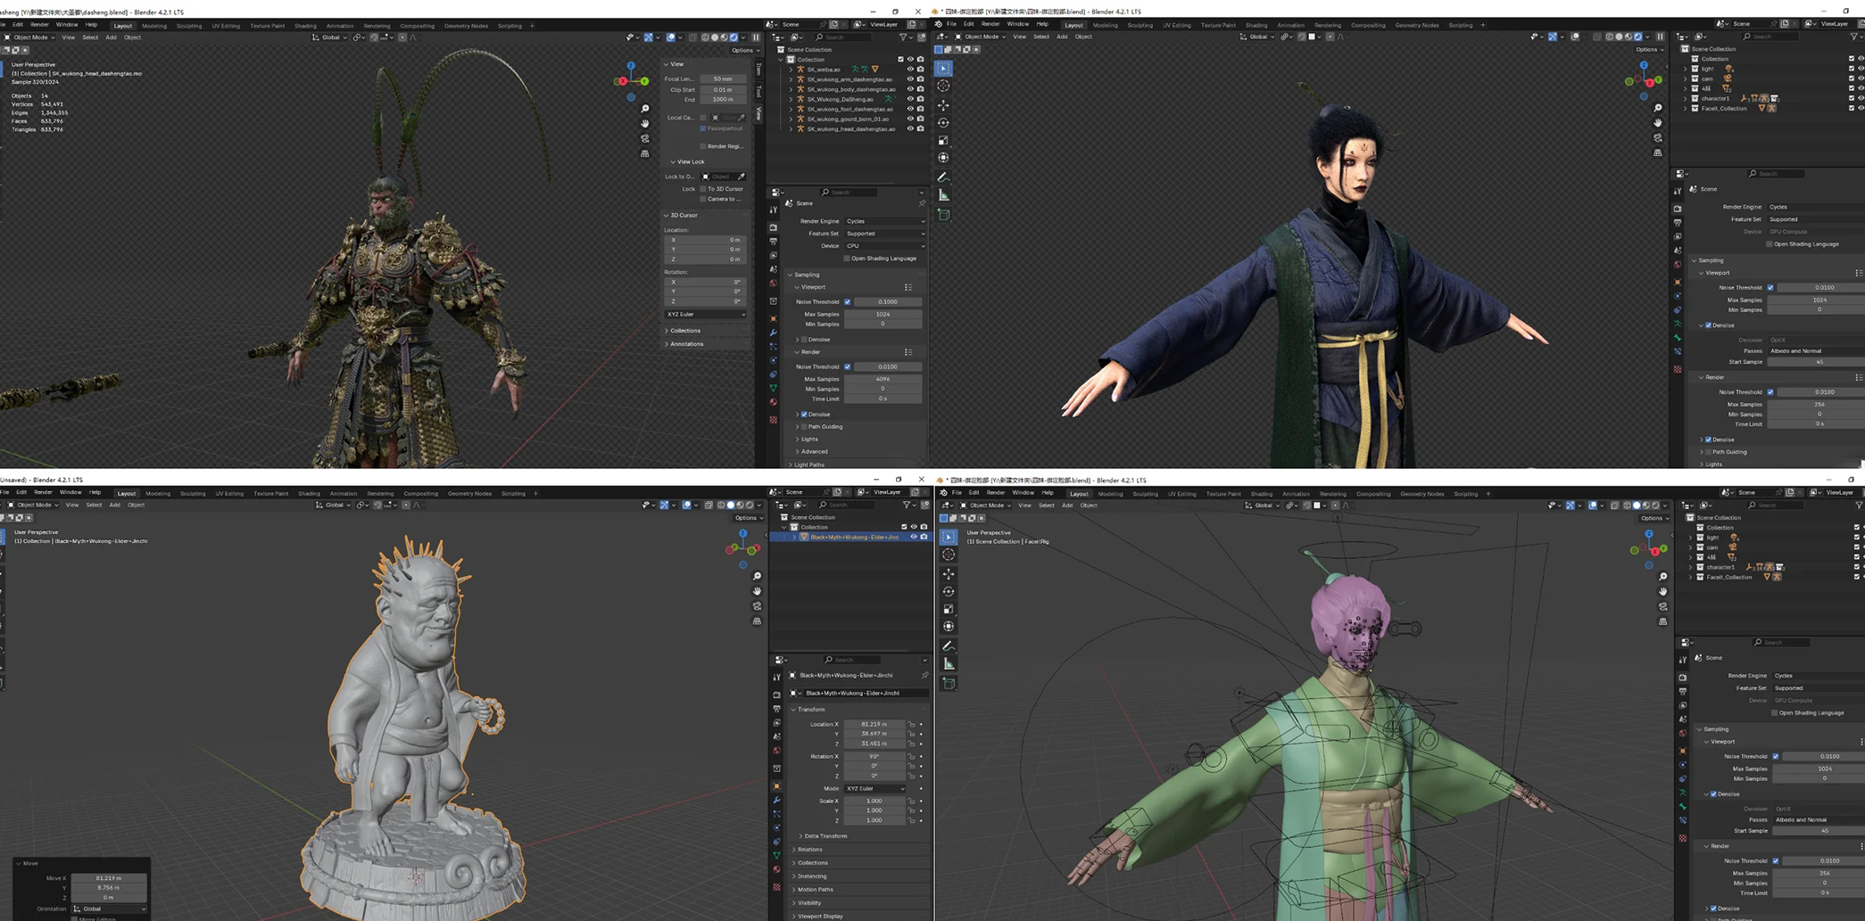Enable Lock To 3D Cursor checkbox
1865x921 pixels.
tap(703, 189)
